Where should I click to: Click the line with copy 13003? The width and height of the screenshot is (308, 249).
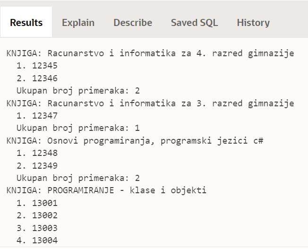coord(37,228)
